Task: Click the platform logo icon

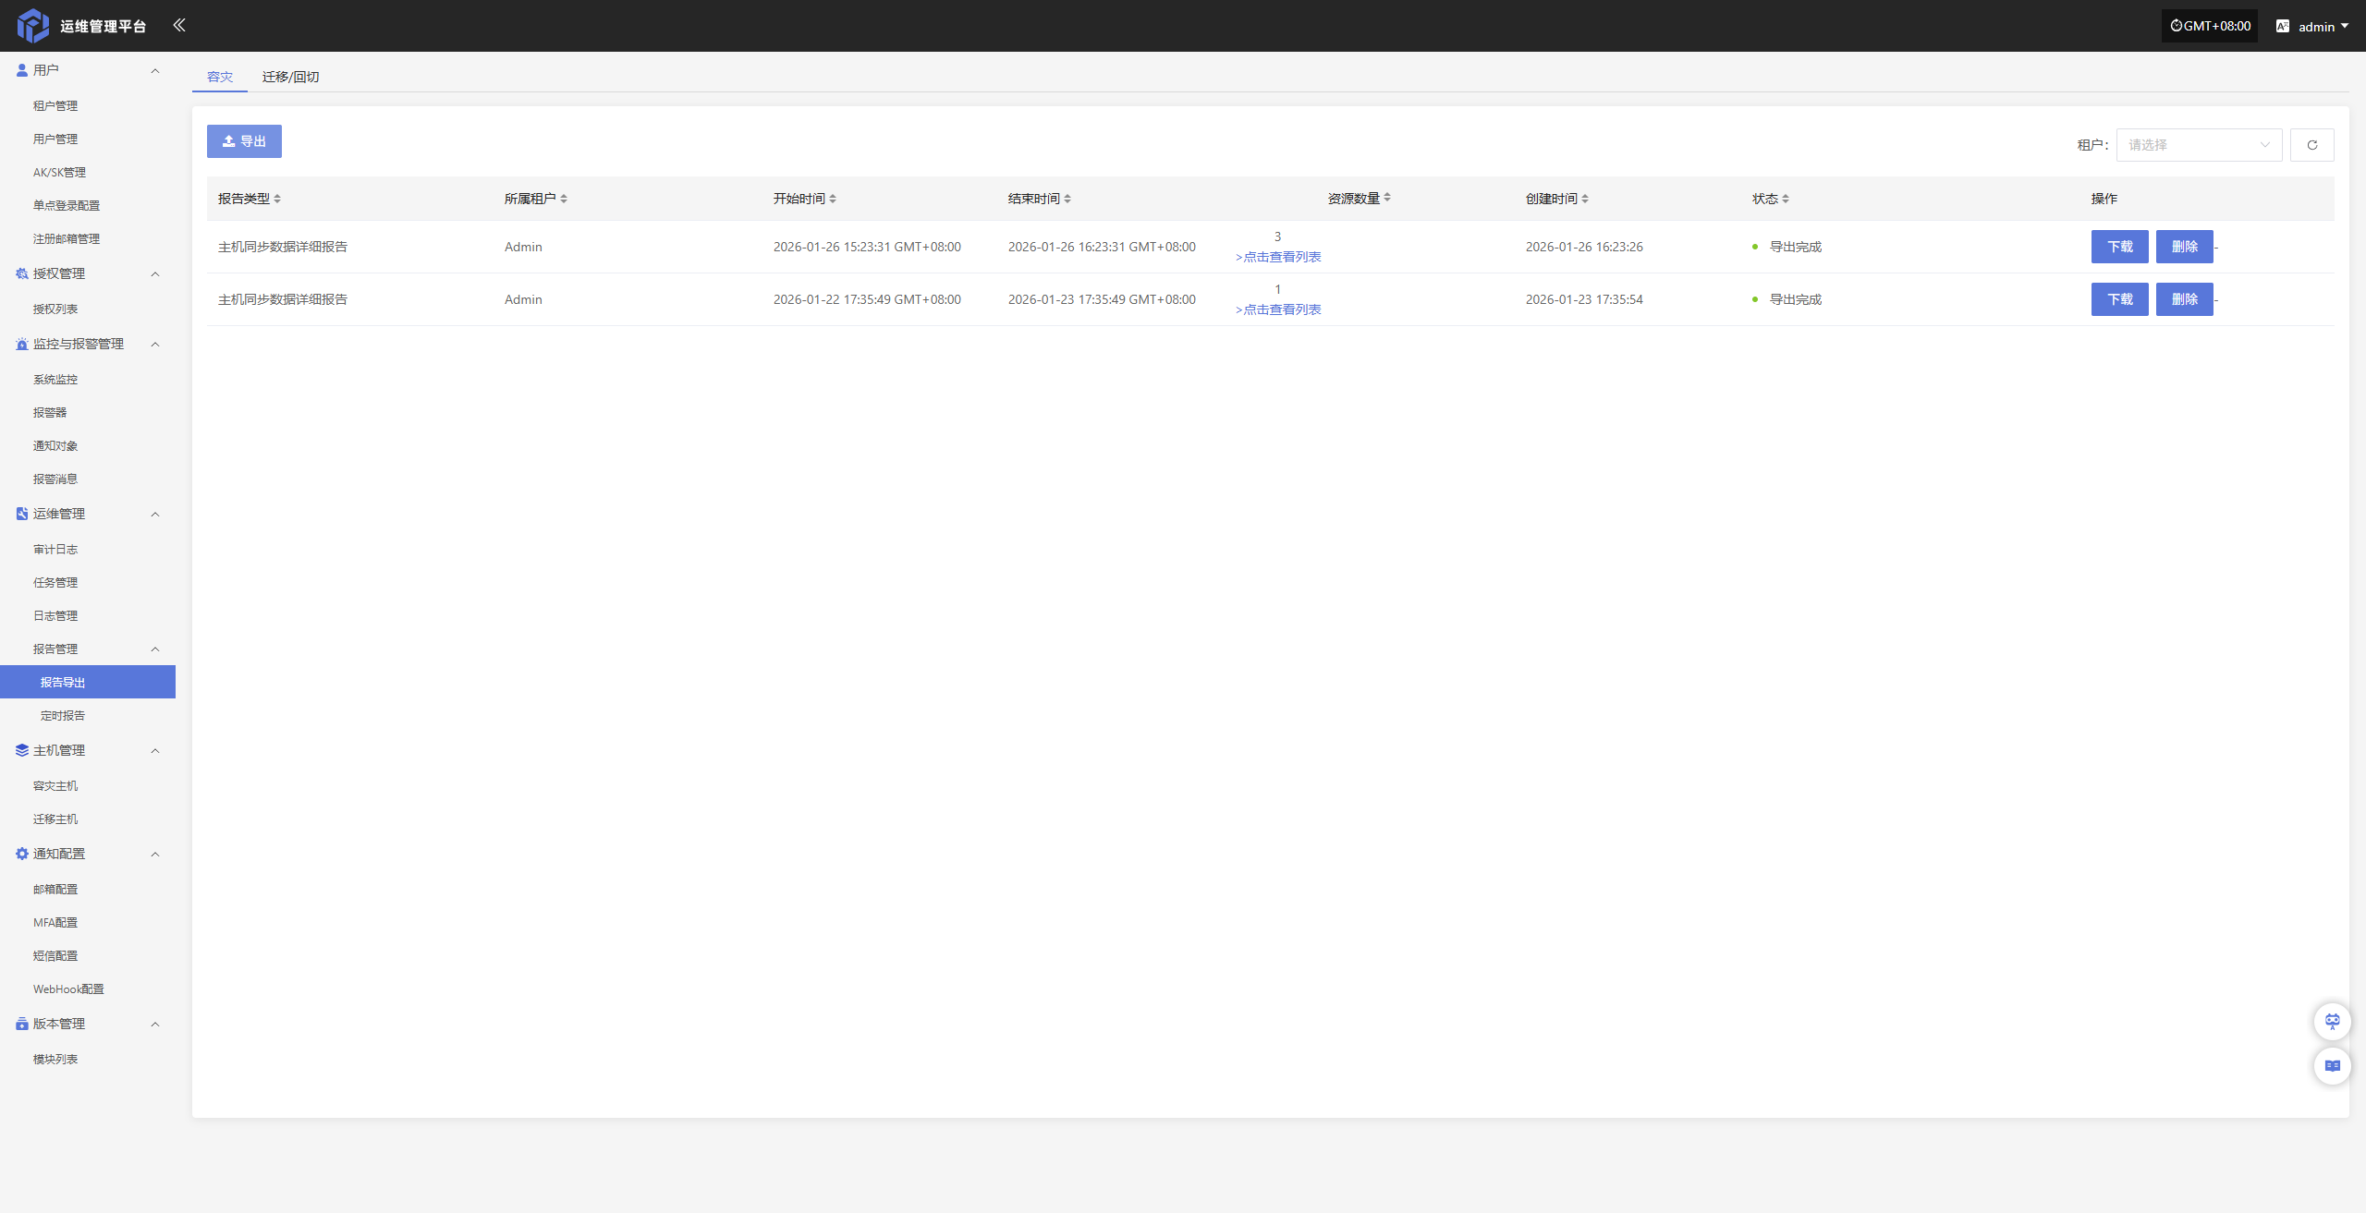Action: pos(33,26)
